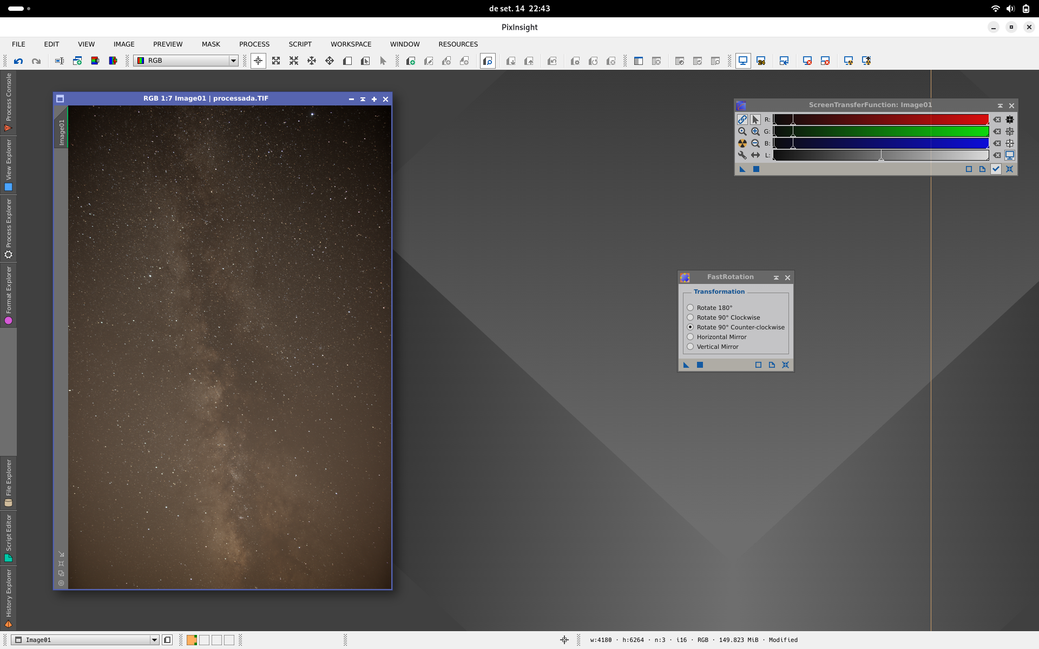Open the History Explorer side tab
The image size is (1039, 649).
pyautogui.click(x=8, y=598)
